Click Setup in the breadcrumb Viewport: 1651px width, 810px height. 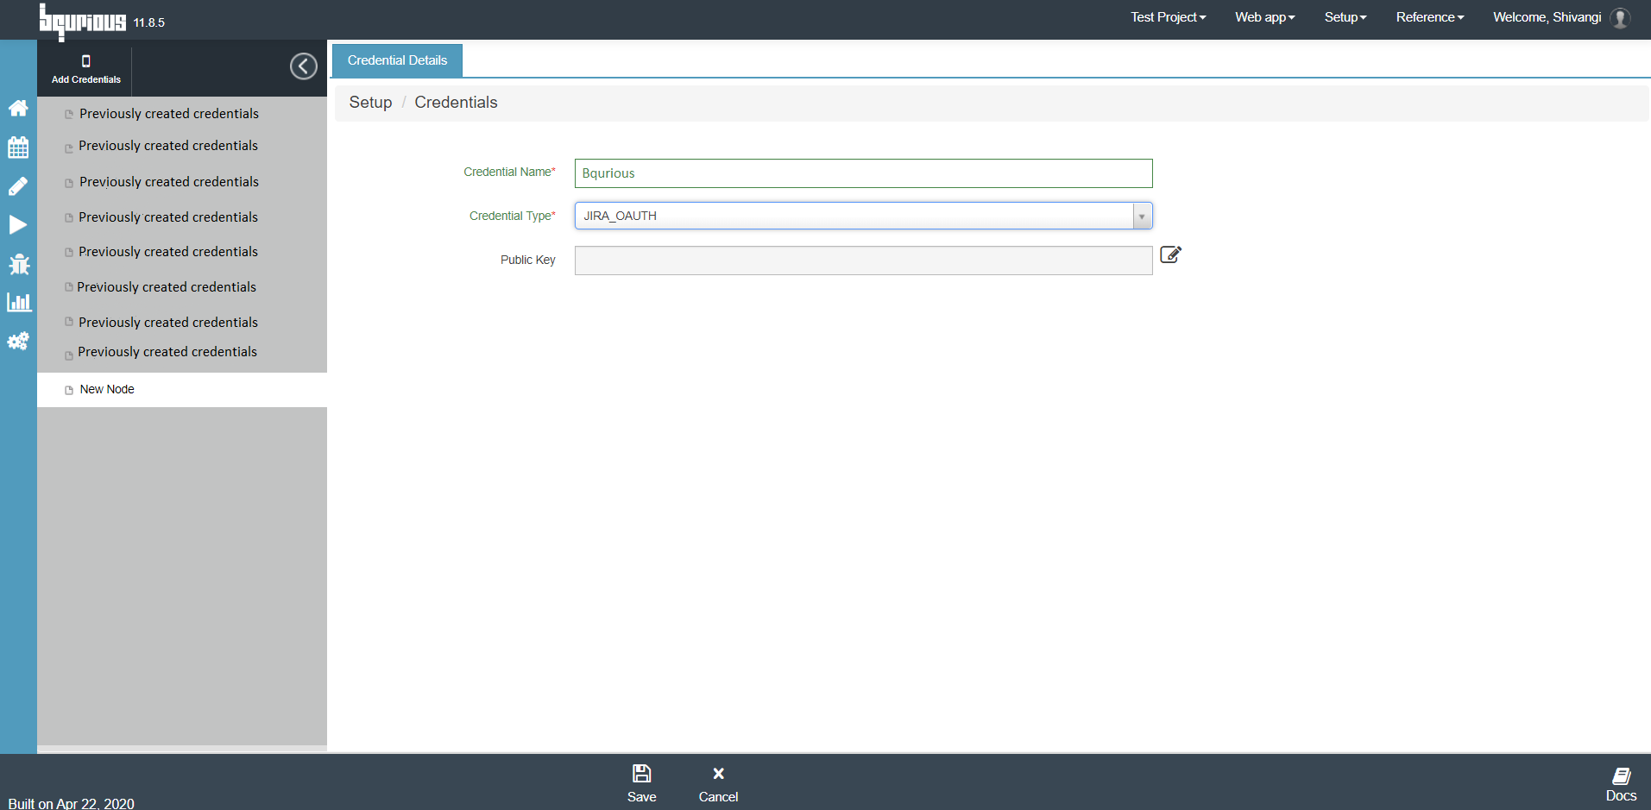(370, 103)
